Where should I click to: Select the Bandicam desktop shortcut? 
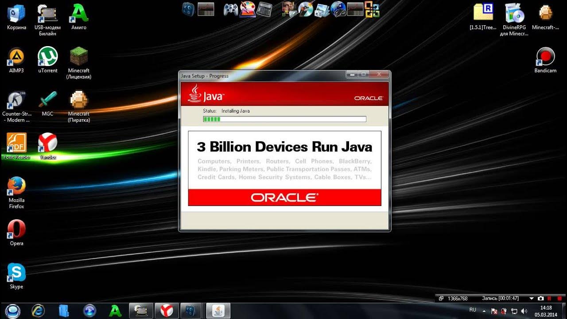pyautogui.click(x=545, y=60)
